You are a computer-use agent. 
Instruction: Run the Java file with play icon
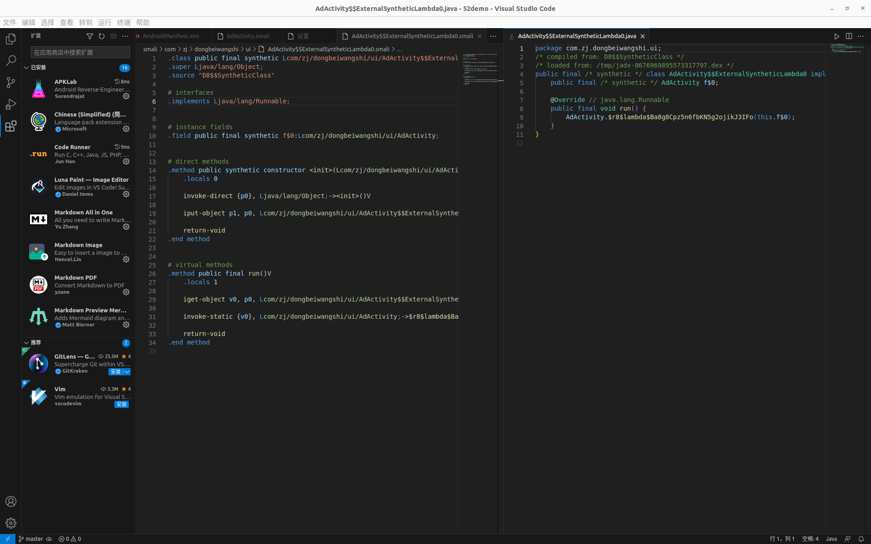837,36
